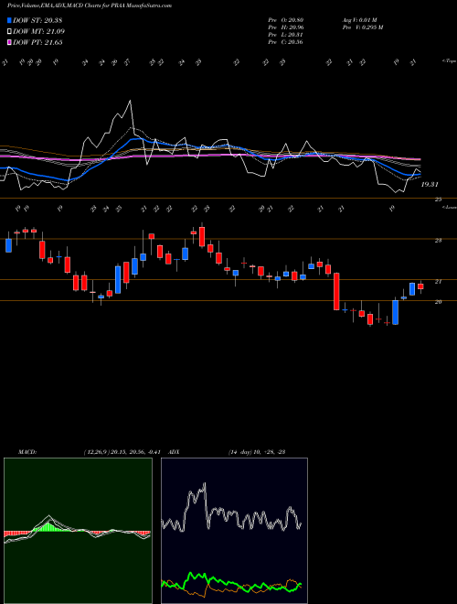Click the 23 price axis label
This screenshot has width=457, height=604.
pos(438,241)
